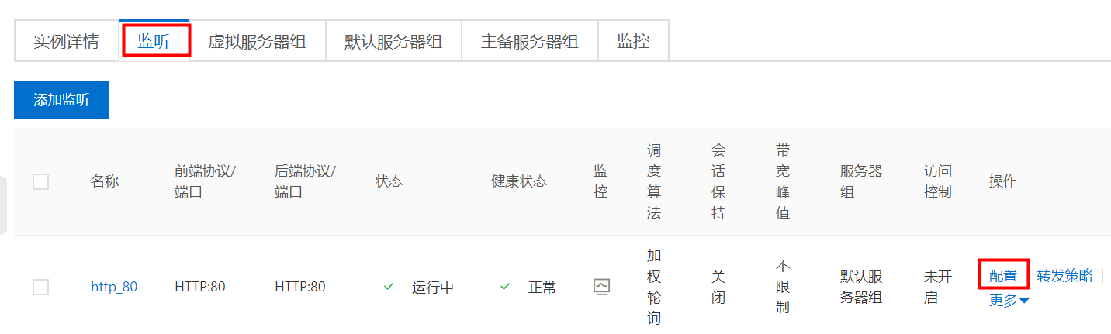Switch to the 实例详情 tab
Viewport: 1111px width, 334px height.
pyautogui.click(x=67, y=41)
